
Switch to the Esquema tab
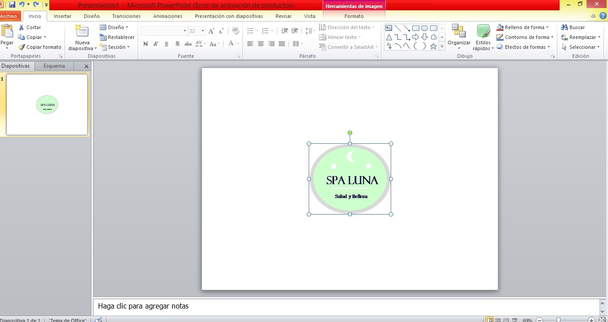click(x=53, y=65)
